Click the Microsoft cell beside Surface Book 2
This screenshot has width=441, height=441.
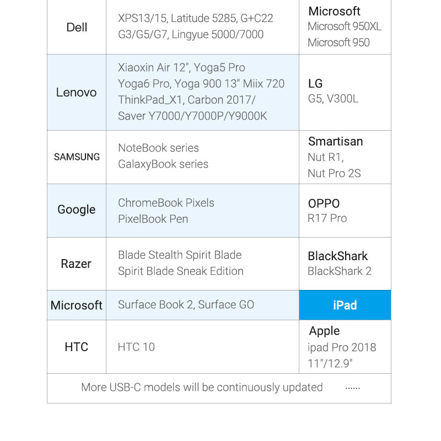[77, 305]
